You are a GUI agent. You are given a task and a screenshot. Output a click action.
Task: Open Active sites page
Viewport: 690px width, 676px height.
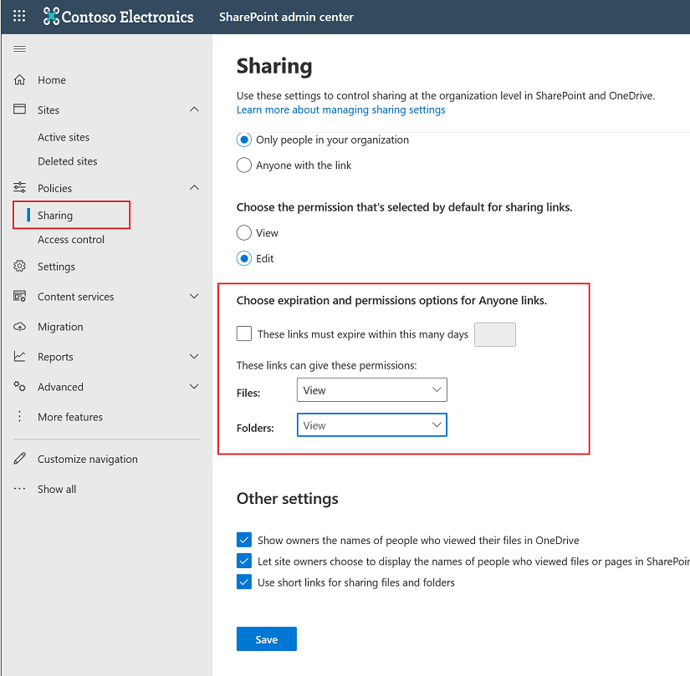pyautogui.click(x=64, y=138)
